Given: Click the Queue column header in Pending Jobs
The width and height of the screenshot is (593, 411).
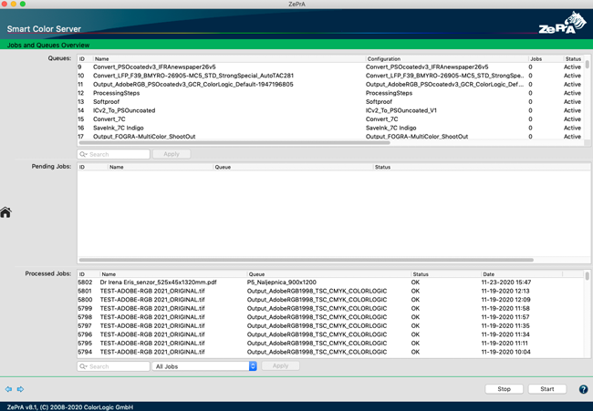Looking at the screenshot, I should tap(293, 167).
